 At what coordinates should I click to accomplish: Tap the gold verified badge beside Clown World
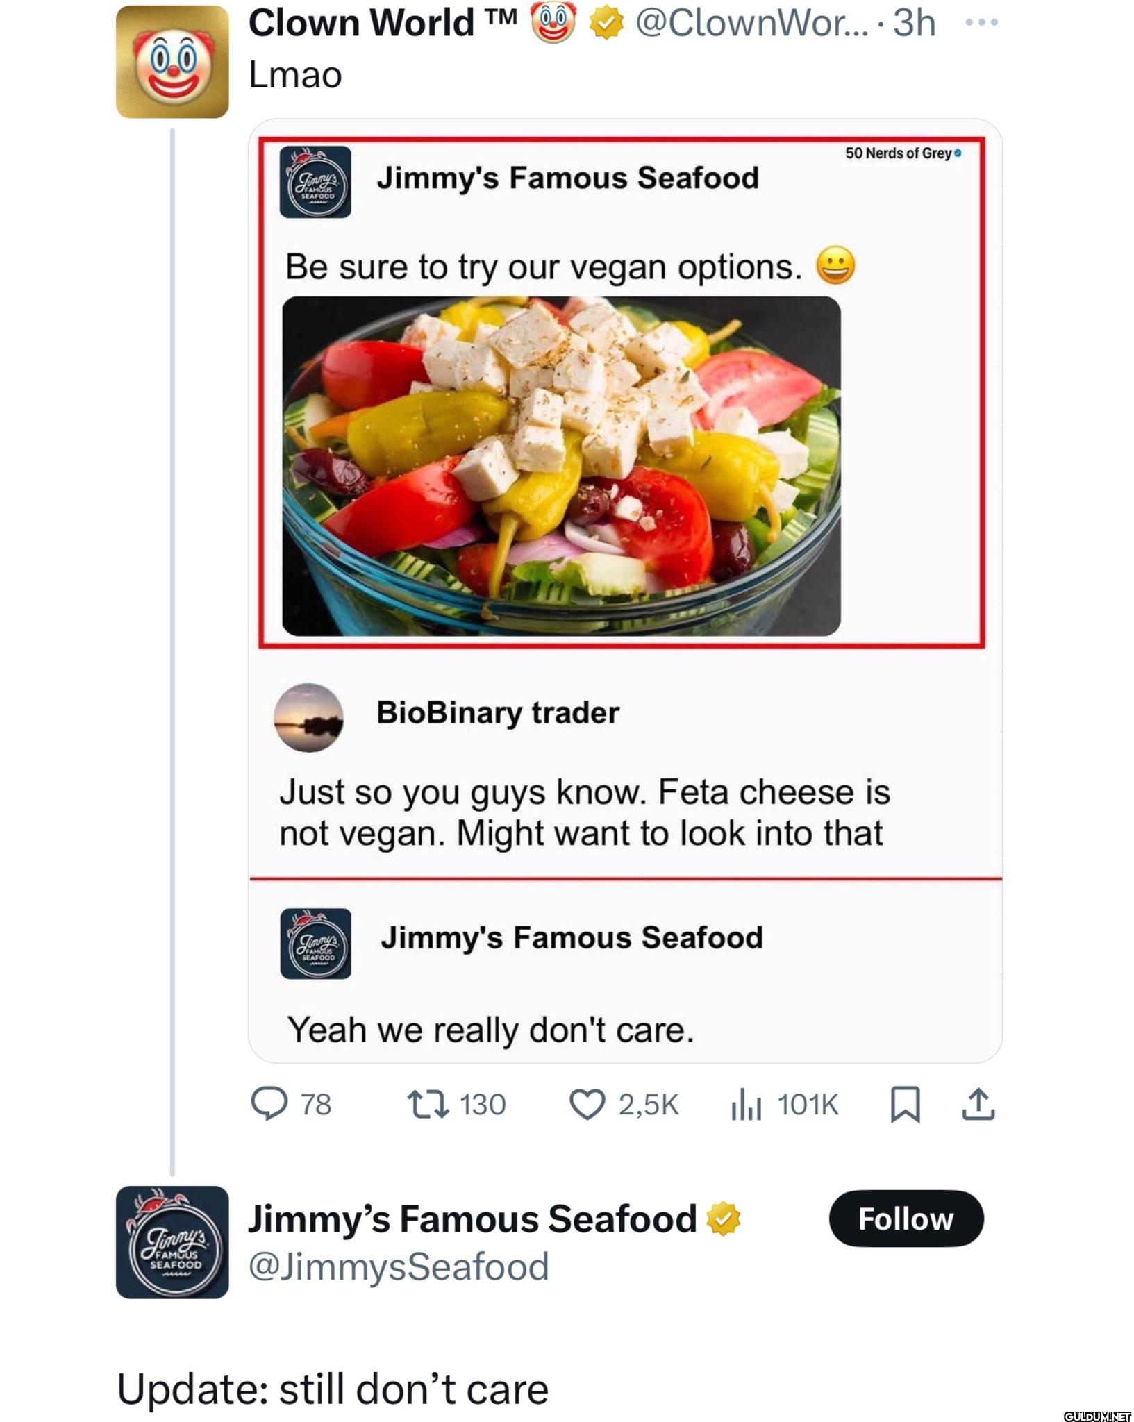pyautogui.click(x=606, y=24)
